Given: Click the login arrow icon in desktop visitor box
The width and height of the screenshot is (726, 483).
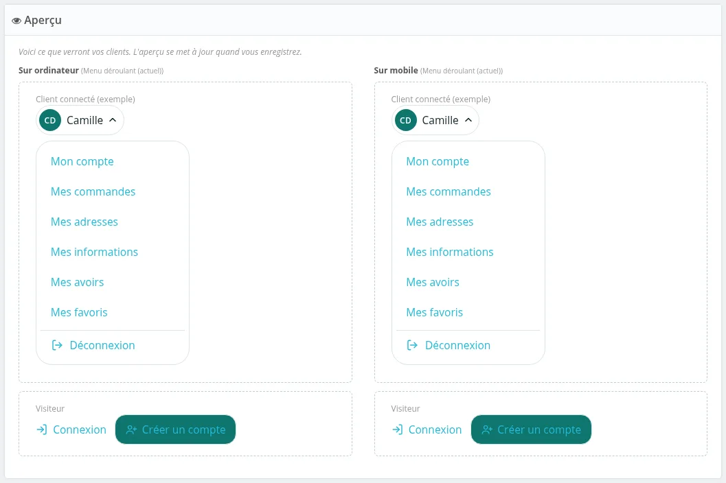Looking at the screenshot, I should coord(42,429).
